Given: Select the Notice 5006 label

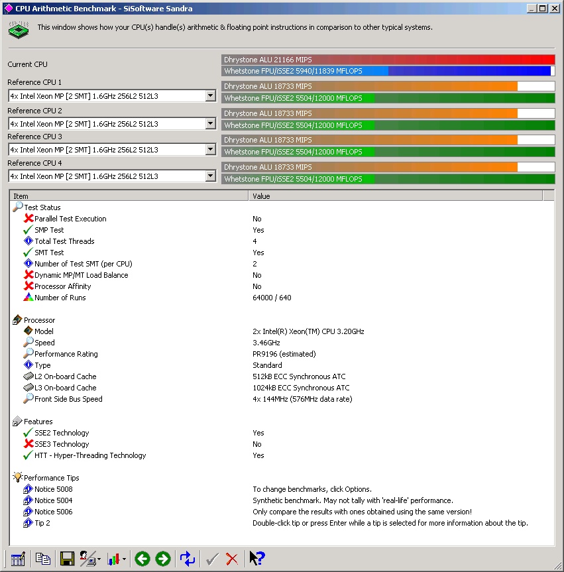Looking at the screenshot, I should (53, 512).
